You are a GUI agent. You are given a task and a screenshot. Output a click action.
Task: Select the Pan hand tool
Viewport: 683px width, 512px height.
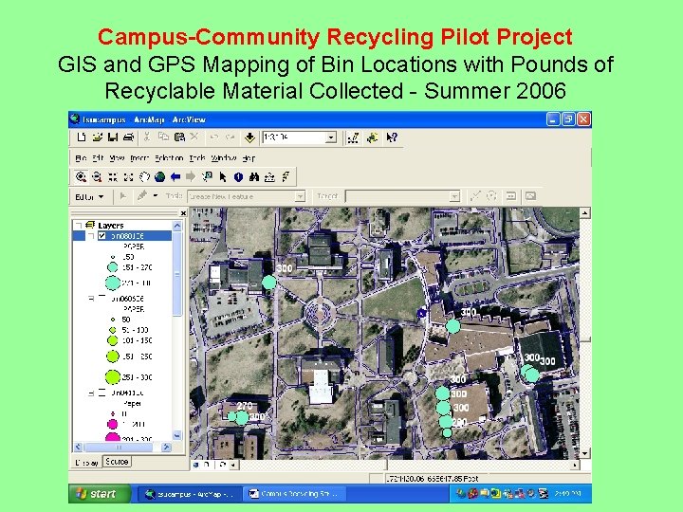(144, 176)
